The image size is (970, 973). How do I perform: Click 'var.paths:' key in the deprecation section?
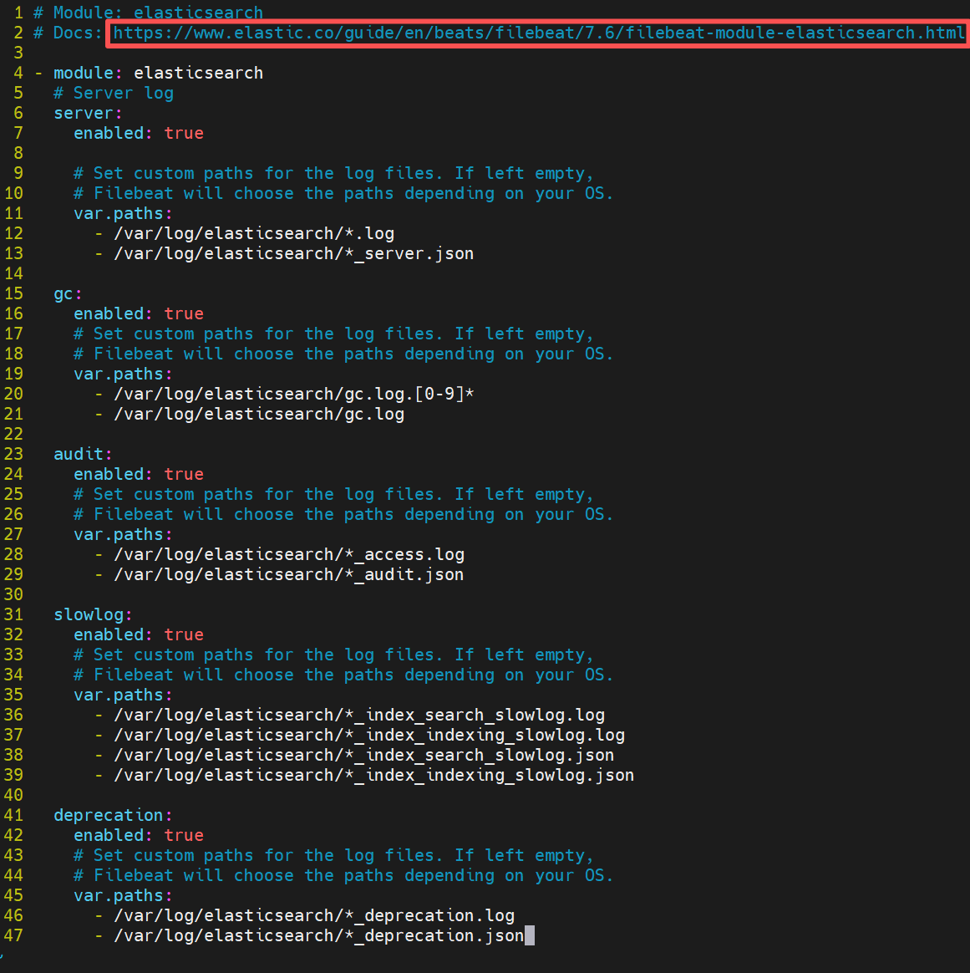coord(124,895)
